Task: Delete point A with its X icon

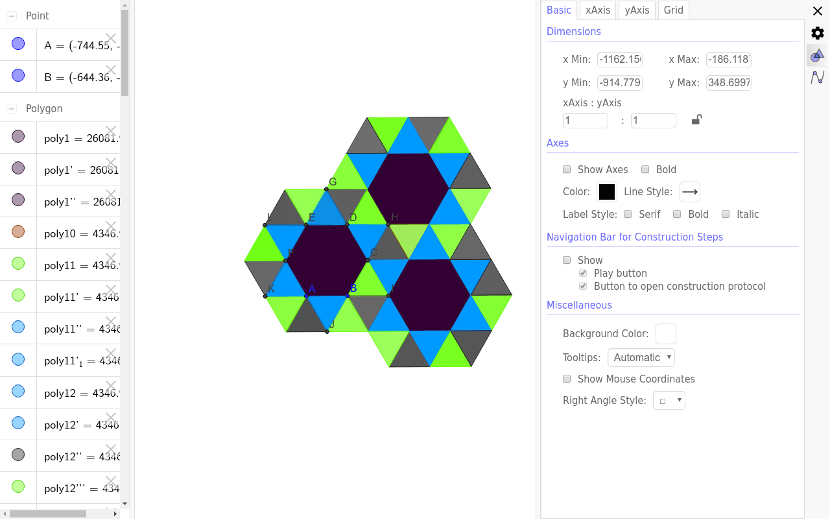Action: pyautogui.click(x=111, y=39)
